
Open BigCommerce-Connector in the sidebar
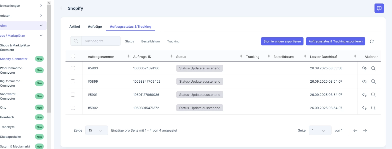(x=11, y=83)
